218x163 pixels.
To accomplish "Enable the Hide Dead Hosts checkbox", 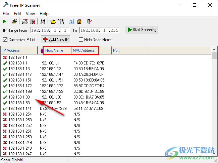I will pos(81,40).
